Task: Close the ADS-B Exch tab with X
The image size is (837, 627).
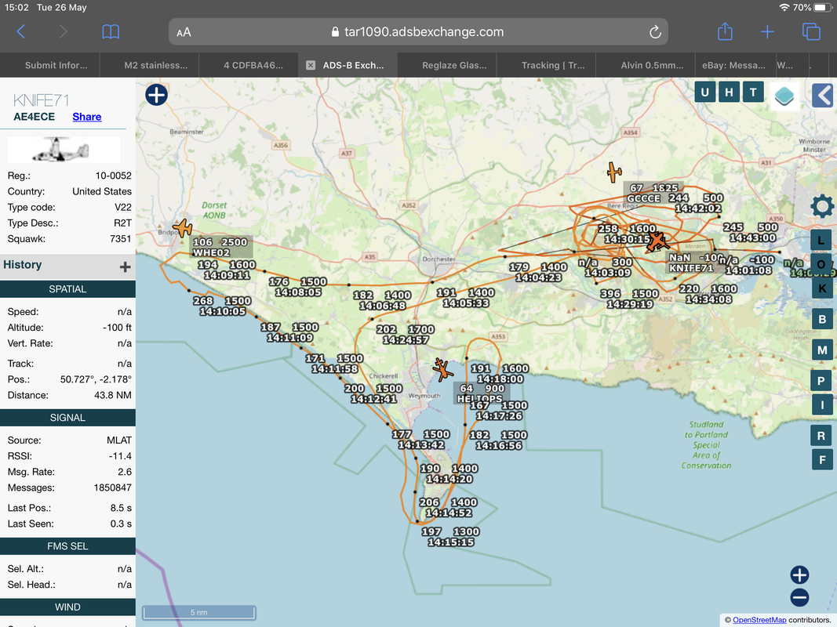Action: pos(310,65)
